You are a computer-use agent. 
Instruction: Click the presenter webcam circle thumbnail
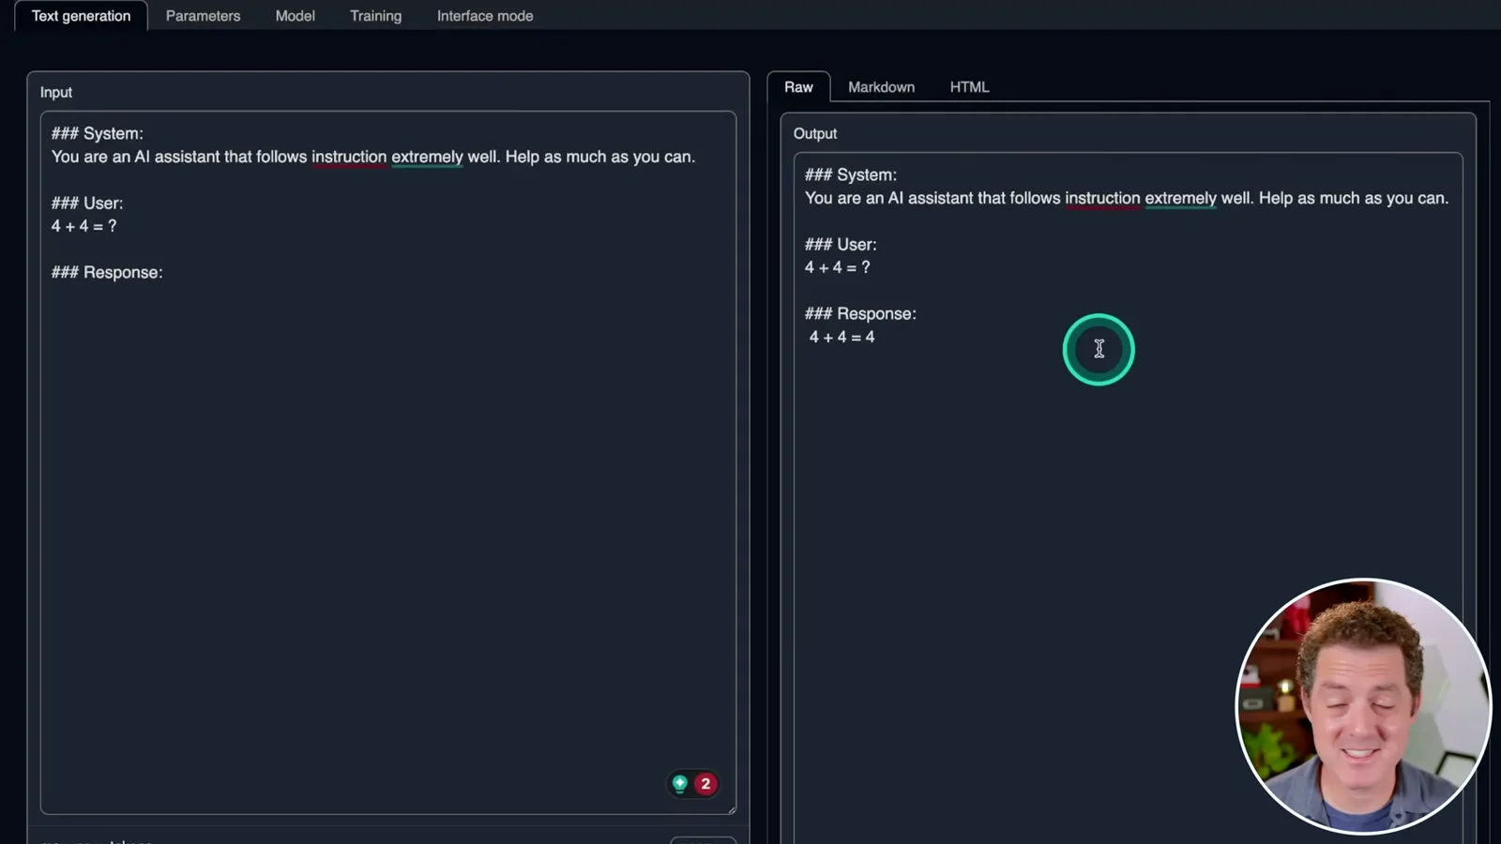[1362, 706]
